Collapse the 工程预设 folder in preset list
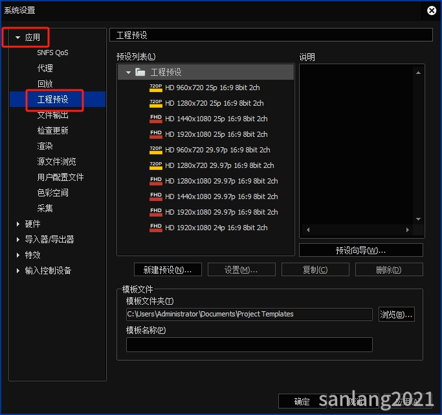Screen dimensions: 442x415 pos(129,73)
